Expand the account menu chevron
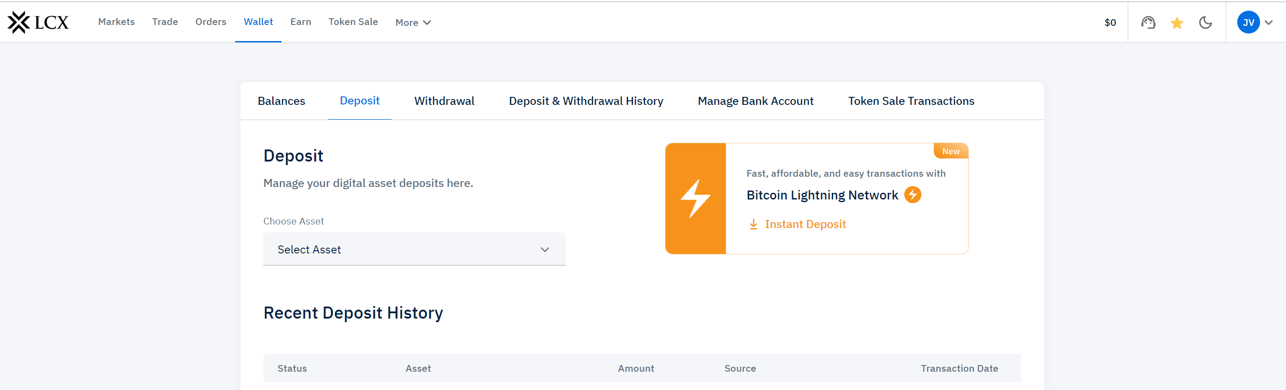The height and width of the screenshot is (390, 1286). (1269, 22)
